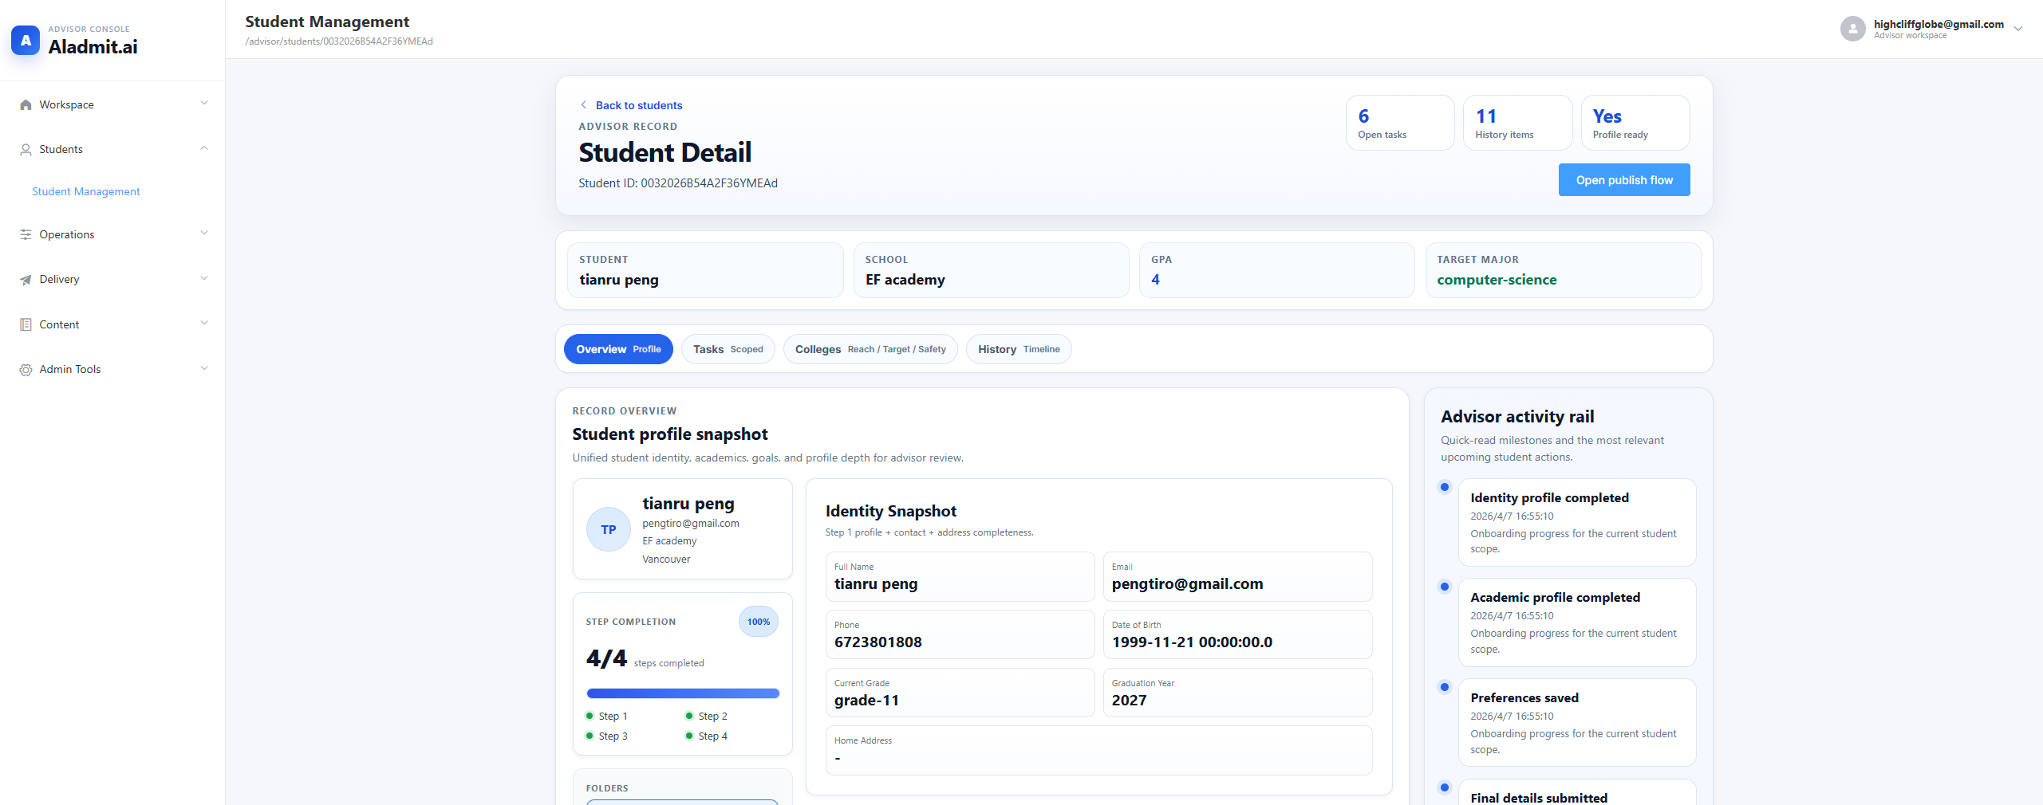Select the Operations sliders icon
The height and width of the screenshot is (805, 2043).
[26, 234]
